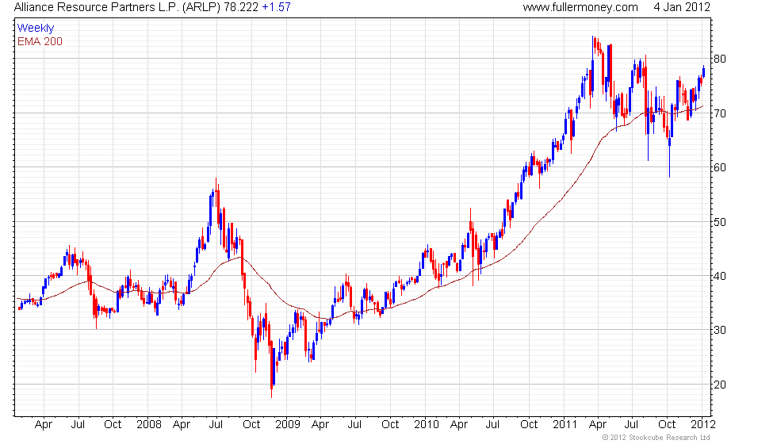This screenshot has height=444, width=777.
Task: Click the chart title 'Alliance Resource Partners L.P. (ARLP)'
Action: (x=117, y=7)
